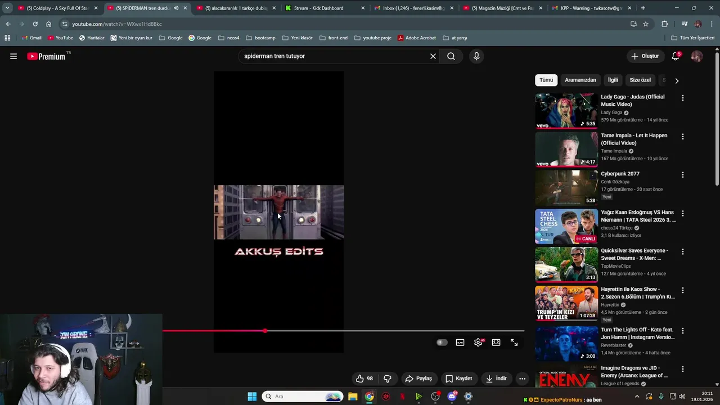Click the Paylaş share button
720x405 pixels.
click(x=418, y=379)
